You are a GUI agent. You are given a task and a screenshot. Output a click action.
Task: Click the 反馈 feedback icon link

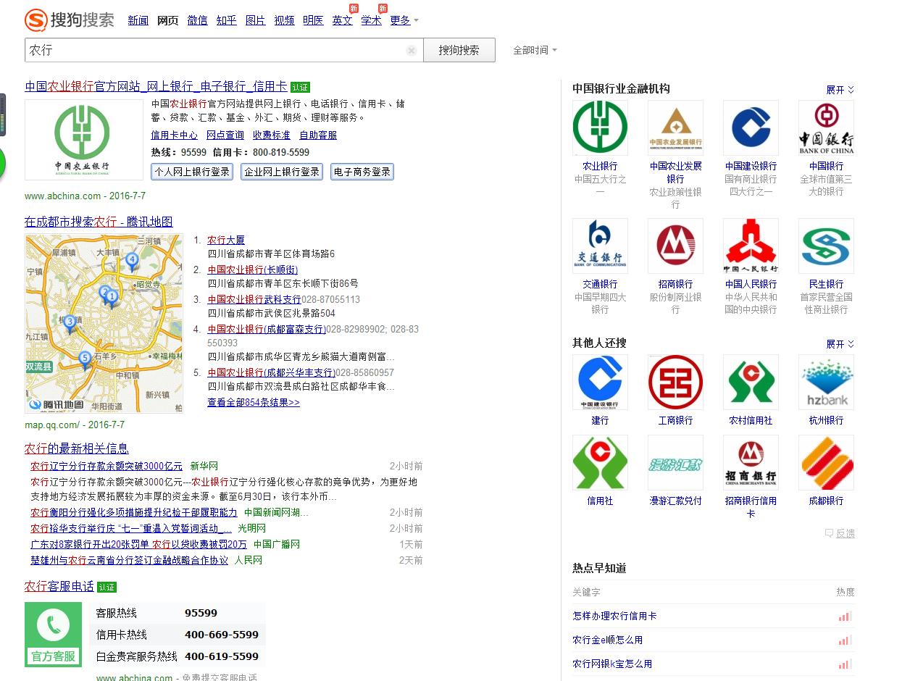tap(840, 533)
